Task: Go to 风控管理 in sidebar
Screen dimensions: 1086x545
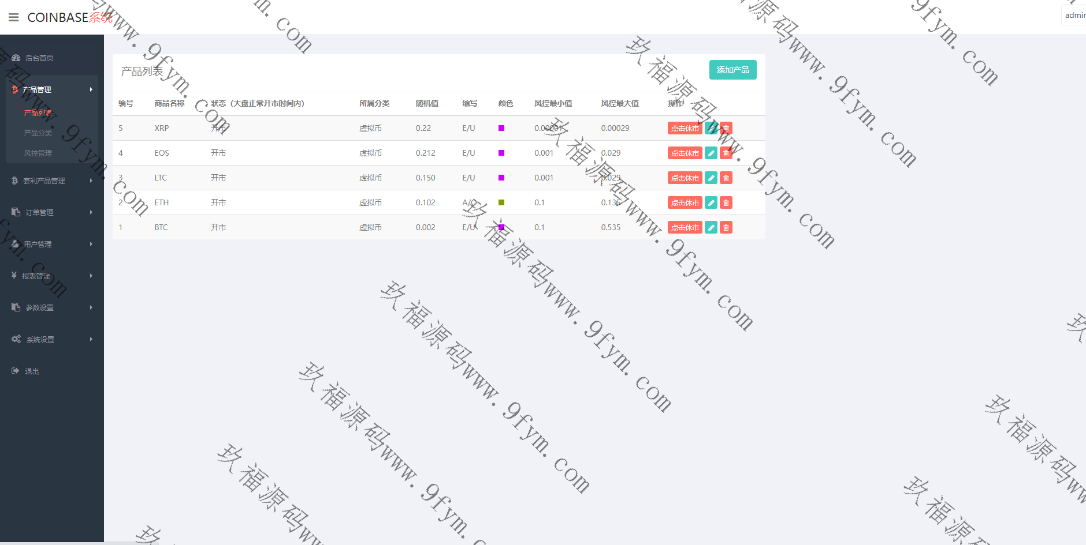Action: (38, 153)
